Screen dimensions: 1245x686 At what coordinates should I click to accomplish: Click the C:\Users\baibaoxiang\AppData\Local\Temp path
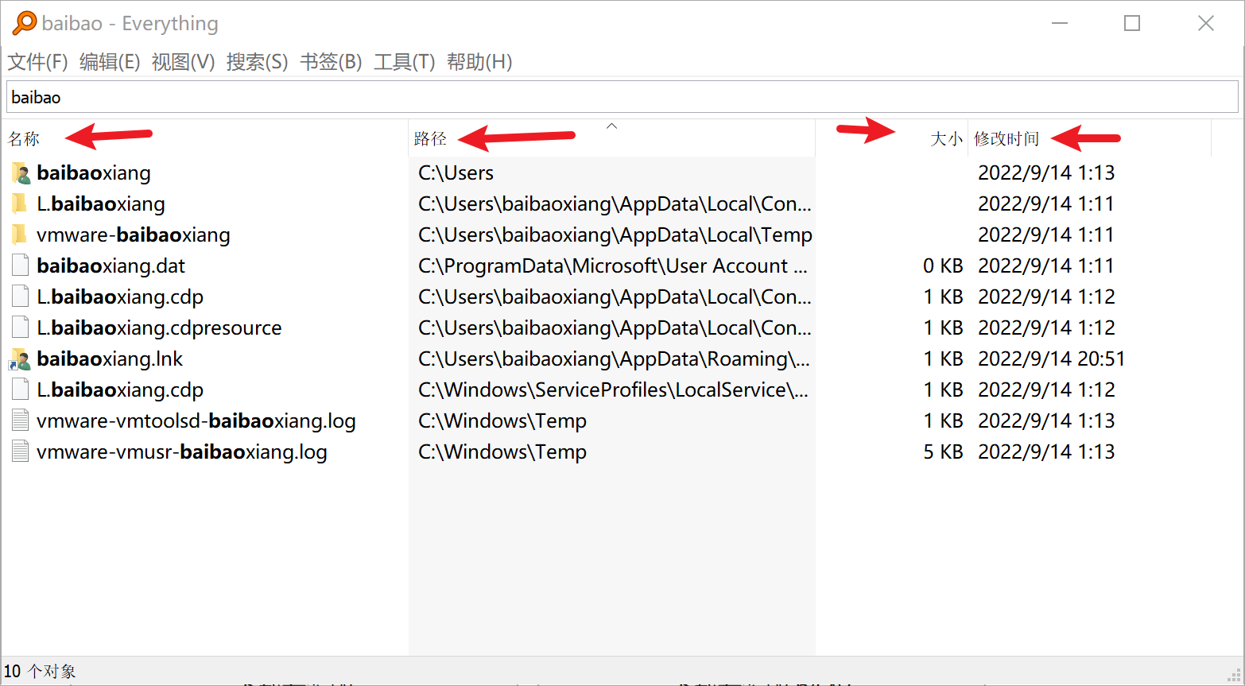[615, 235]
